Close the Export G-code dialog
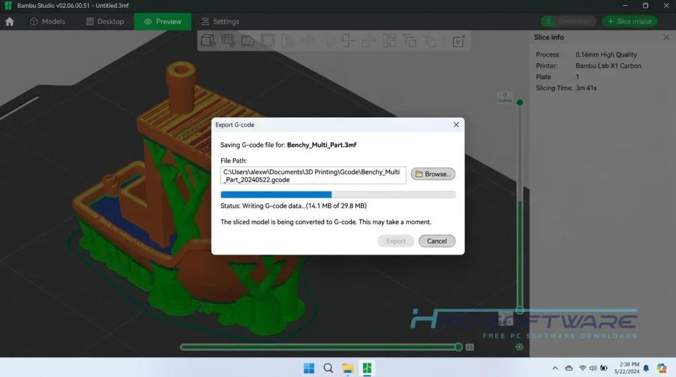Image resolution: width=676 pixels, height=377 pixels. 456,125
